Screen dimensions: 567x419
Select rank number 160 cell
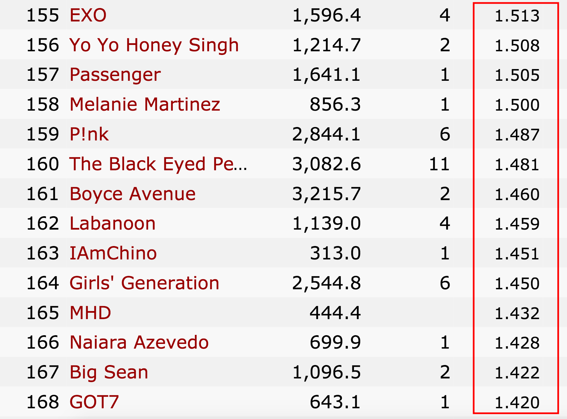[x=43, y=164]
